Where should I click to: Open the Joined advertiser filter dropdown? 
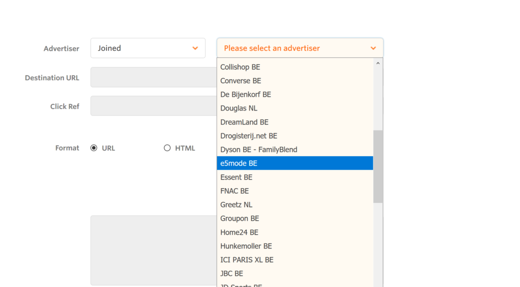(x=148, y=48)
